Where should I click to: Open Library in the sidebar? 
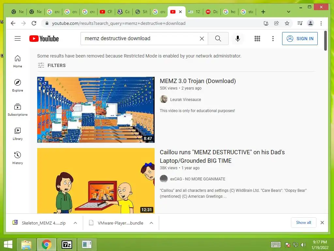[18, 134]
